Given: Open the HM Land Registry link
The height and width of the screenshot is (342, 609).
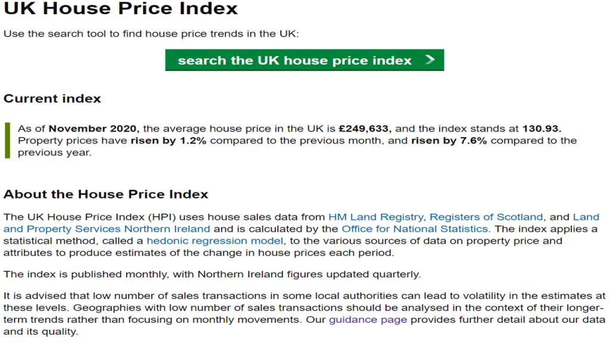Looking at the screenshot, I should point(376,217).
